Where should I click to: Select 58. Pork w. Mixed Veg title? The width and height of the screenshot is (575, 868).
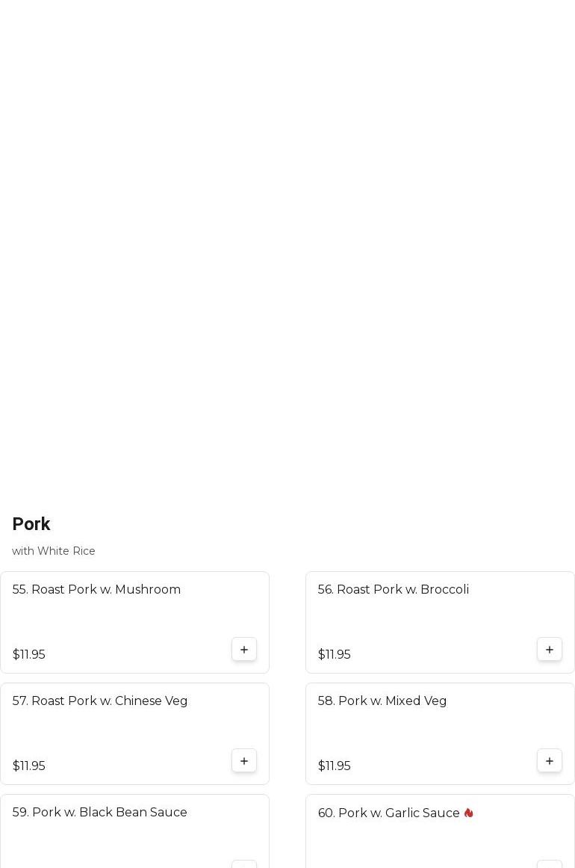[x=382, y=701]
